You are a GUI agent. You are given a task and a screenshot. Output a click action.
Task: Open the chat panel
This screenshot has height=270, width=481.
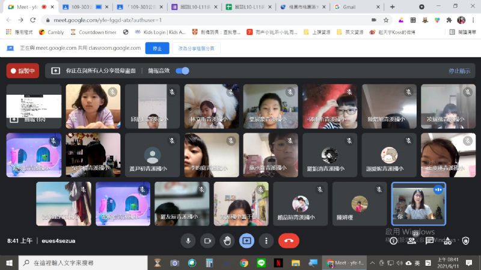(430, 241)
